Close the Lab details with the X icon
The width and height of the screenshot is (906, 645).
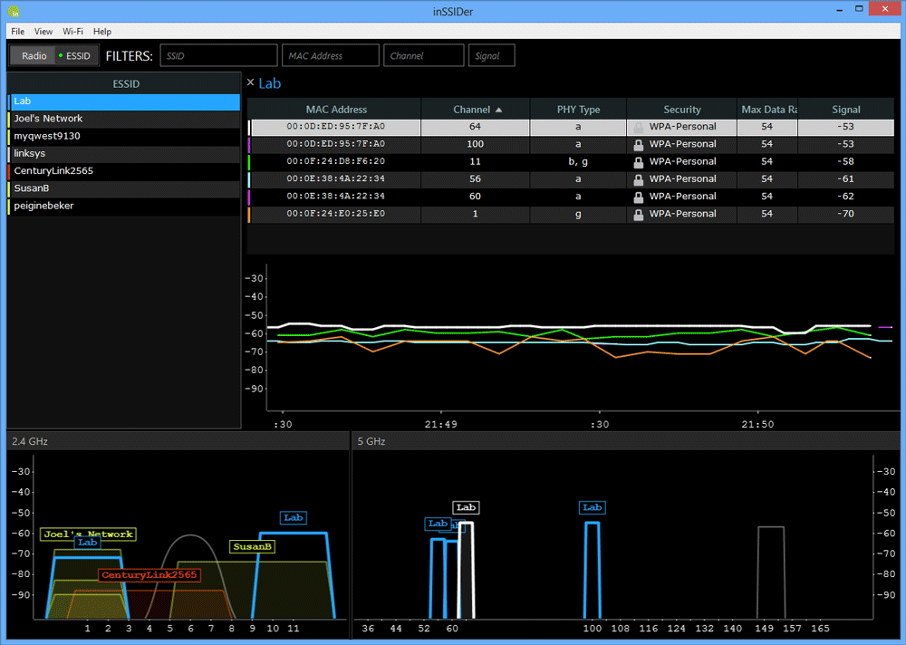pyautogui.click(x=251, y=82)
